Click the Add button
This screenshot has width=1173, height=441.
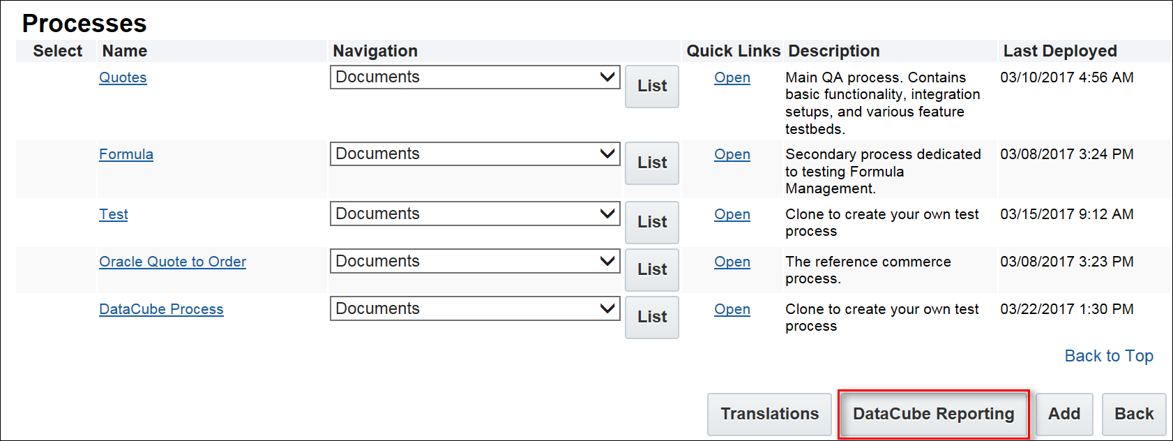pos(1064,414)
